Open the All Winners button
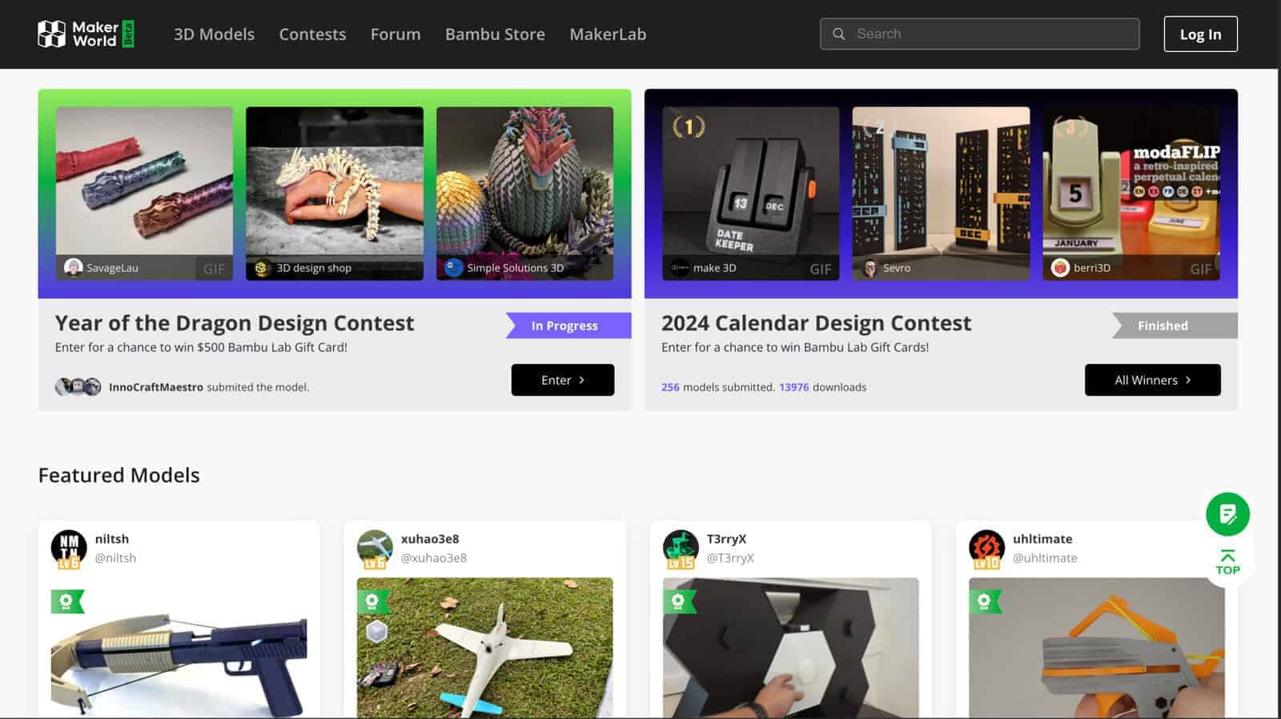Image resolution: width=1281 pixels, height=719 pixels. coord(1152,380)
